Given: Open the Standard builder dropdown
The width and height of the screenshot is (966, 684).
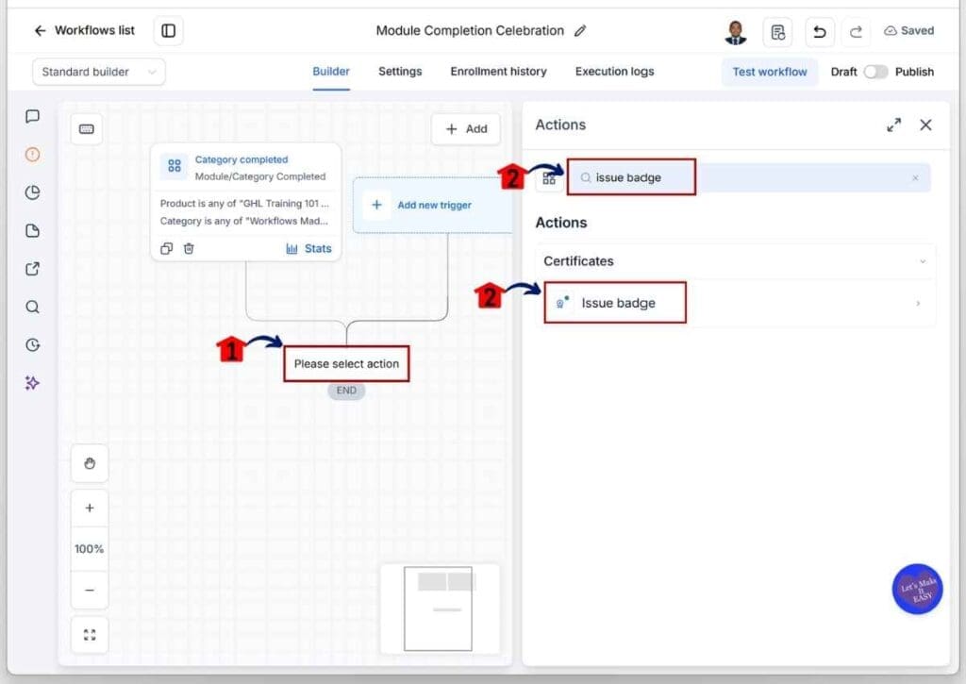Looking at the screenshot, I should click(98, 72).
